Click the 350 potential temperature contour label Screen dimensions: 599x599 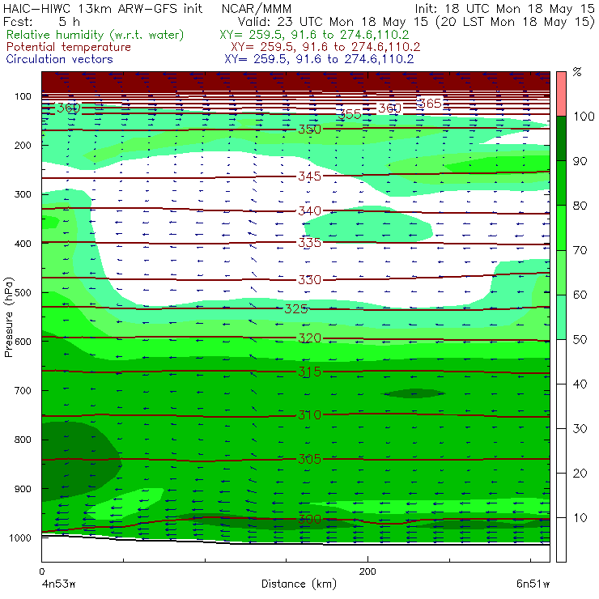click(x=309, y=130)
